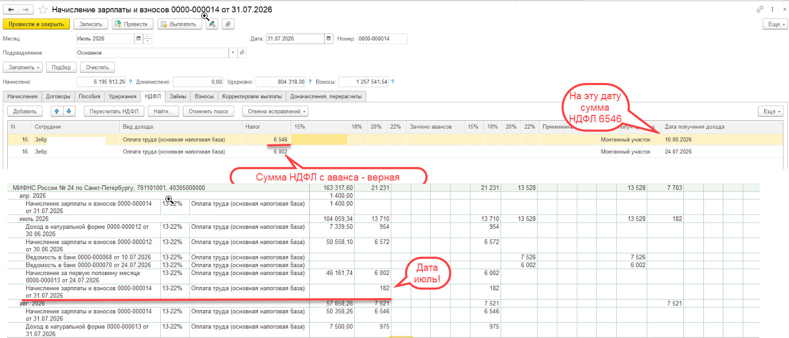Click the Дата field showing 31.07.2026

point(295,38)
